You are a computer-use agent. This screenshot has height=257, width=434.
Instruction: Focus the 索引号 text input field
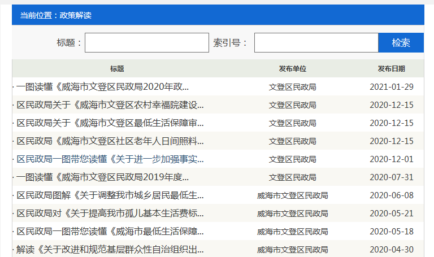316,43
